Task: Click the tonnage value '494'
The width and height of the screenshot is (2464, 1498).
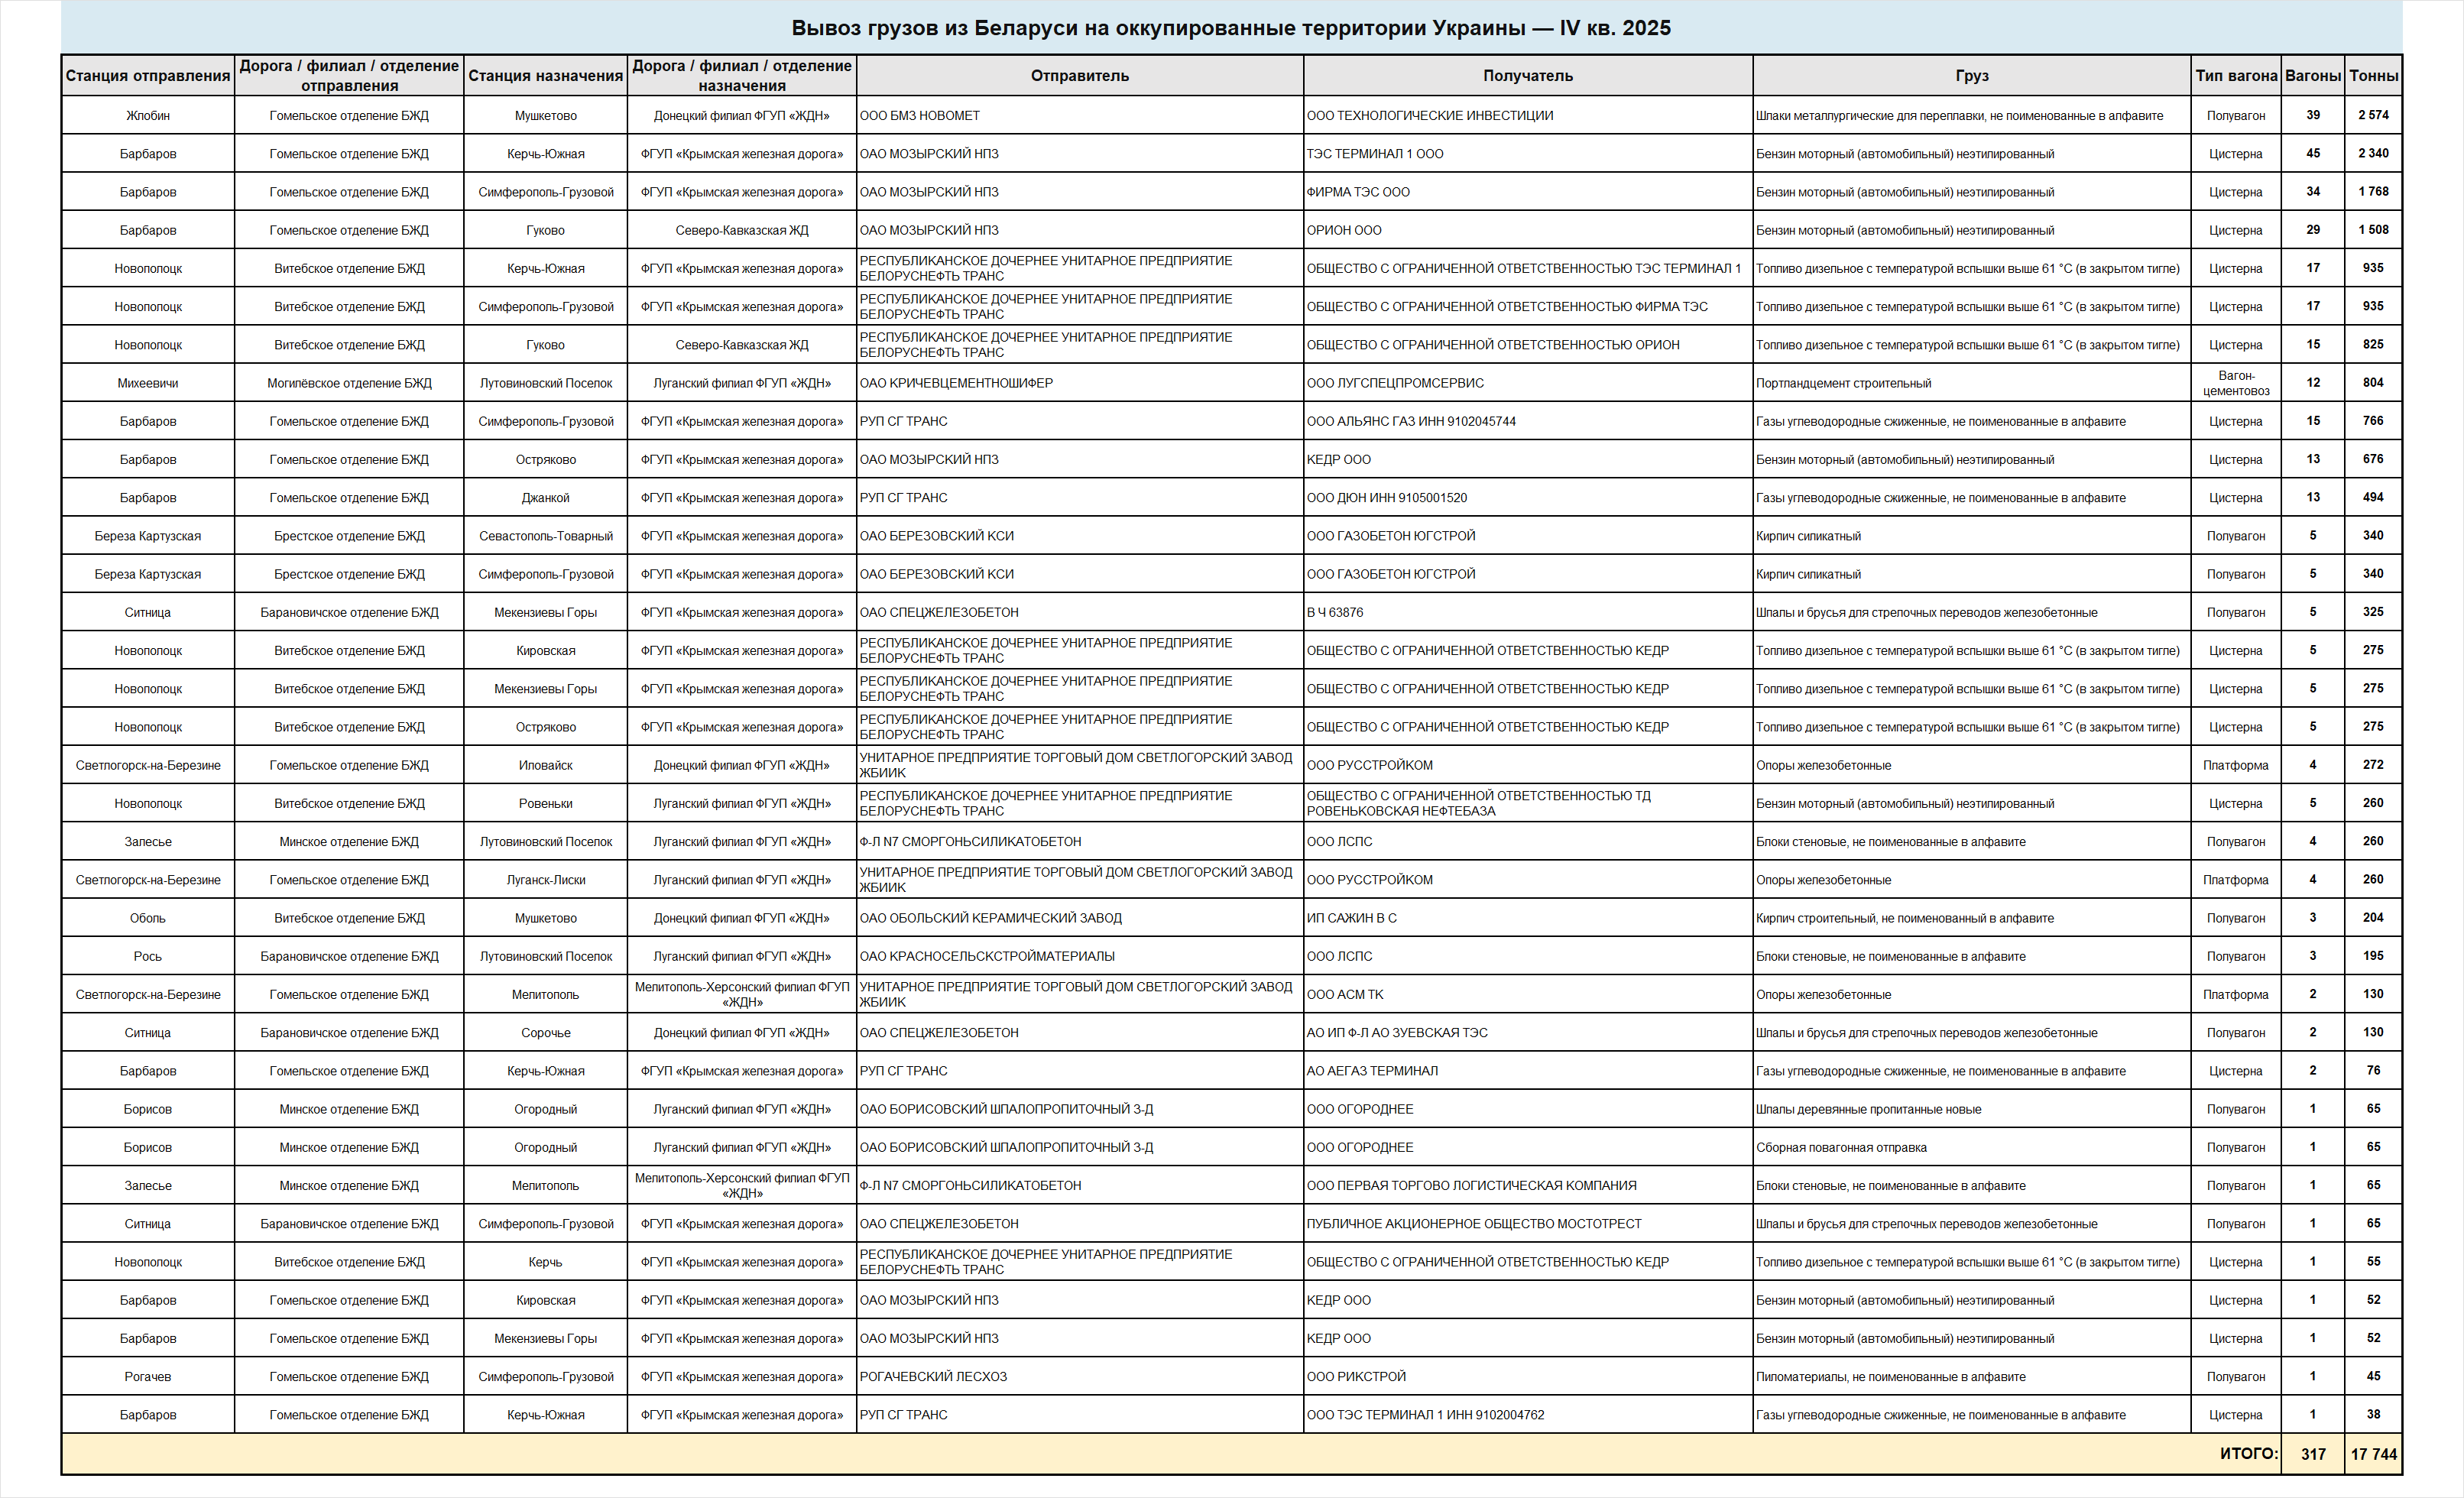Action: coord(2374,497)
